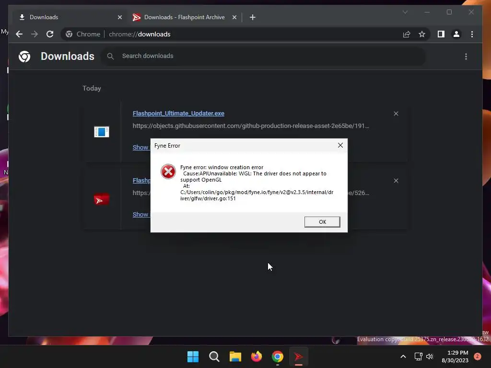The width and height of the screenshot is (491, 368).
Task: Open the Chrome three-dot menu
Action: pos(472,34)
